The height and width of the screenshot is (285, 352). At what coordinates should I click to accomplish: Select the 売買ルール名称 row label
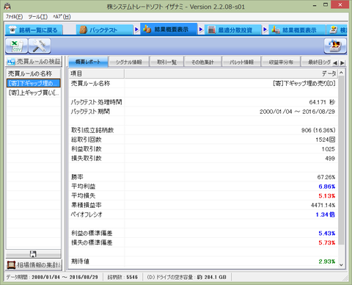(x=90, y=84)
